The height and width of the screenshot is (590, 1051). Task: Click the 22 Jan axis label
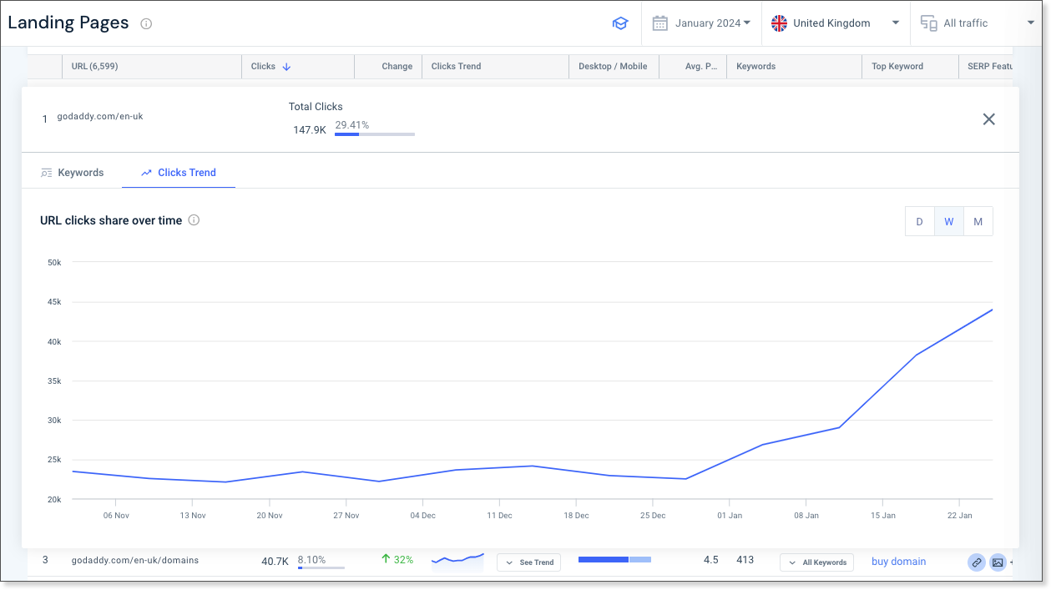tap(960, 516)
